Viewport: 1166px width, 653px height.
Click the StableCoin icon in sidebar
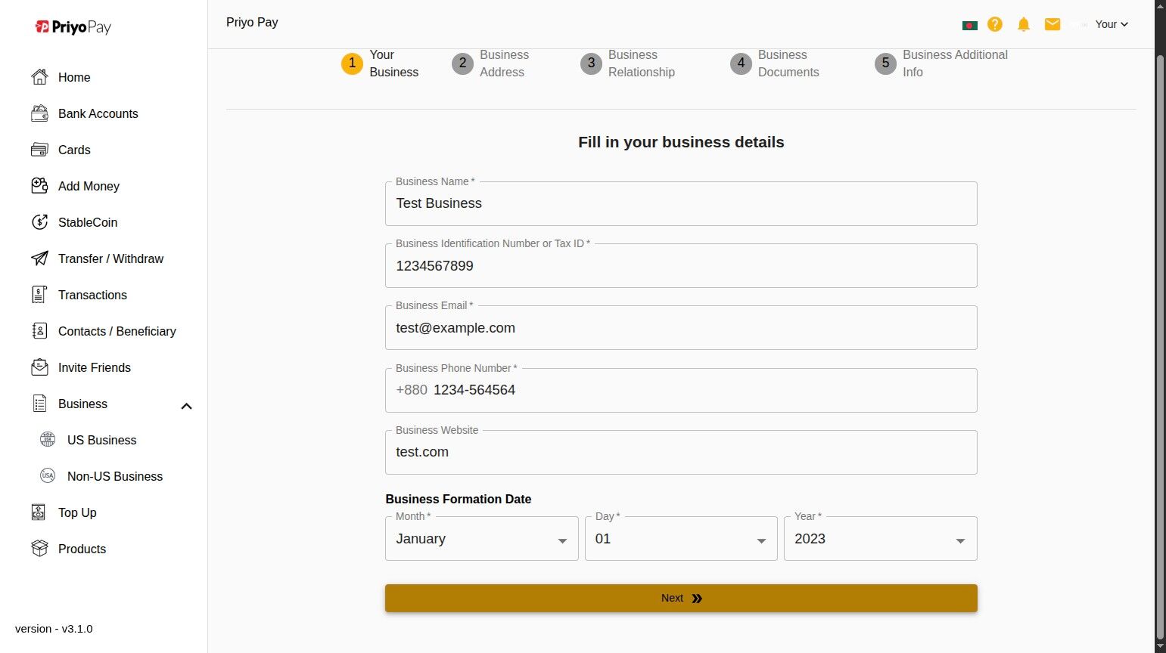[39, 222]
